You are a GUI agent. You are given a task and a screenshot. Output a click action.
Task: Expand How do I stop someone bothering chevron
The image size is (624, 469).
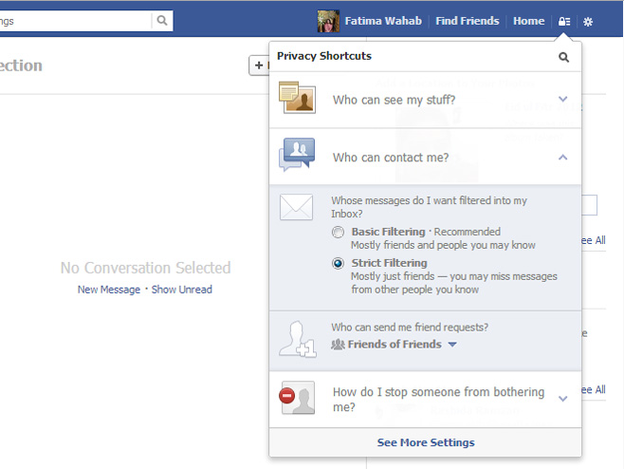[562, 399]
